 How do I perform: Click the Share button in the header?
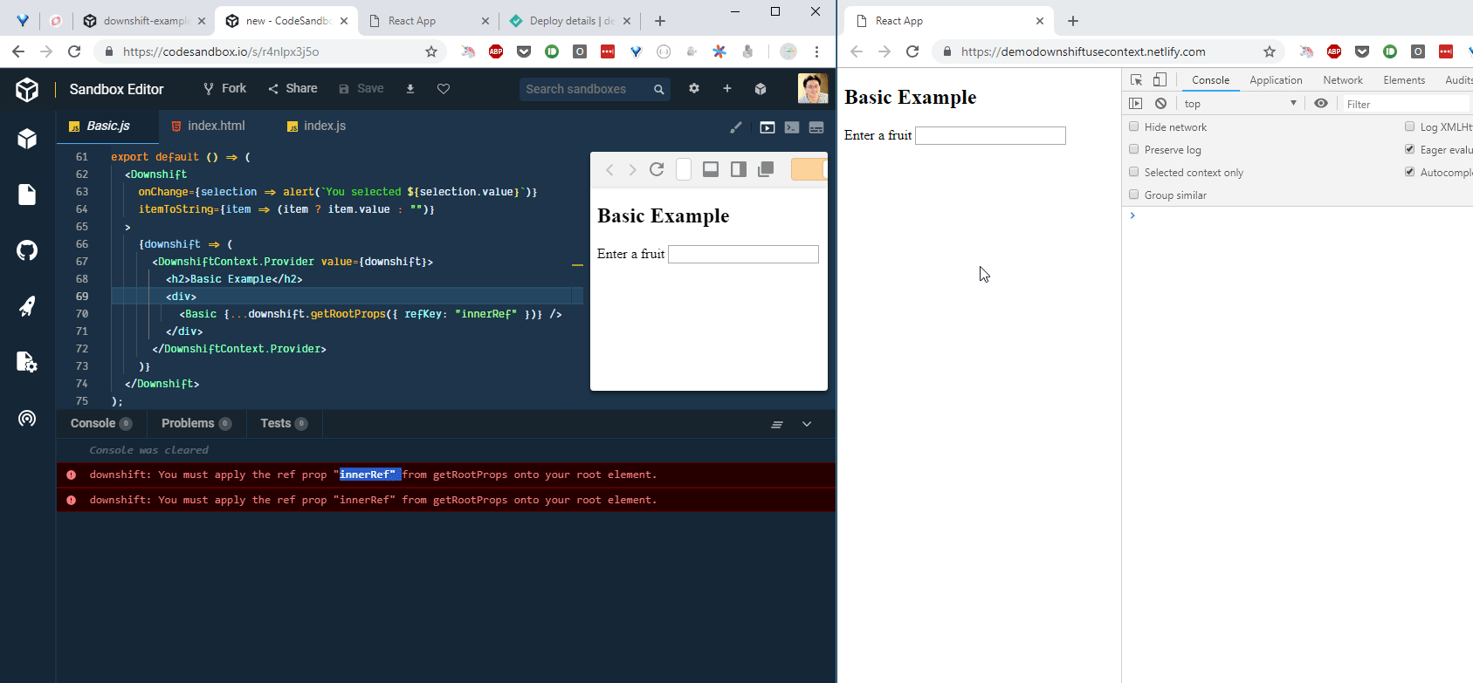coord(293,89)
